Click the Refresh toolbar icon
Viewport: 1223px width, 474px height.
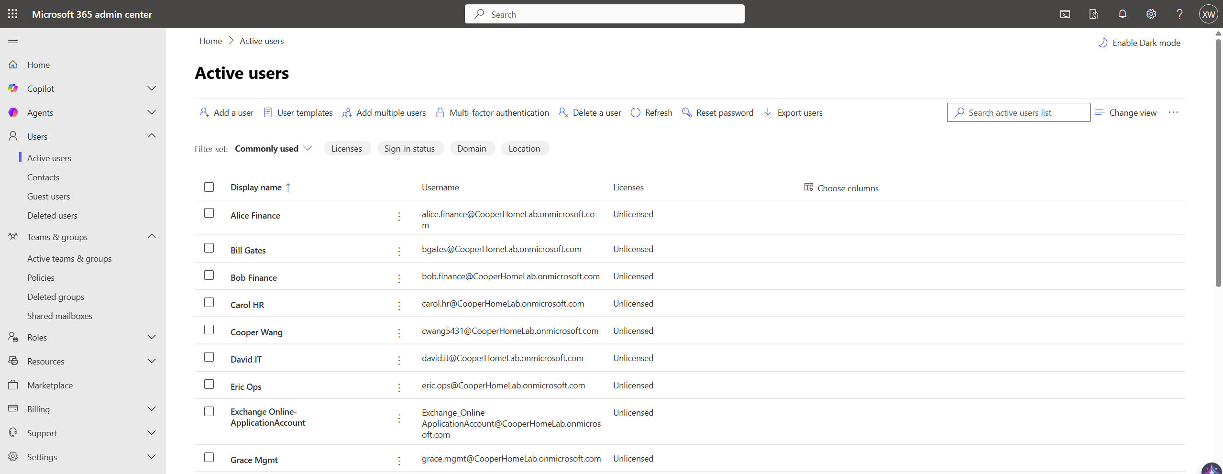tap(635, 112)
